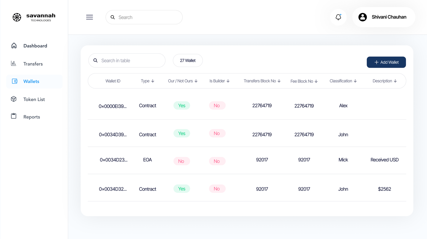Click the Dashboard home icon

(x=14, y=46)
